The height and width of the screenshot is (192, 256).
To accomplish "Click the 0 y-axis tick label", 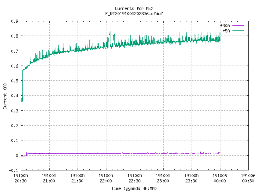I will tap(17, 156).
